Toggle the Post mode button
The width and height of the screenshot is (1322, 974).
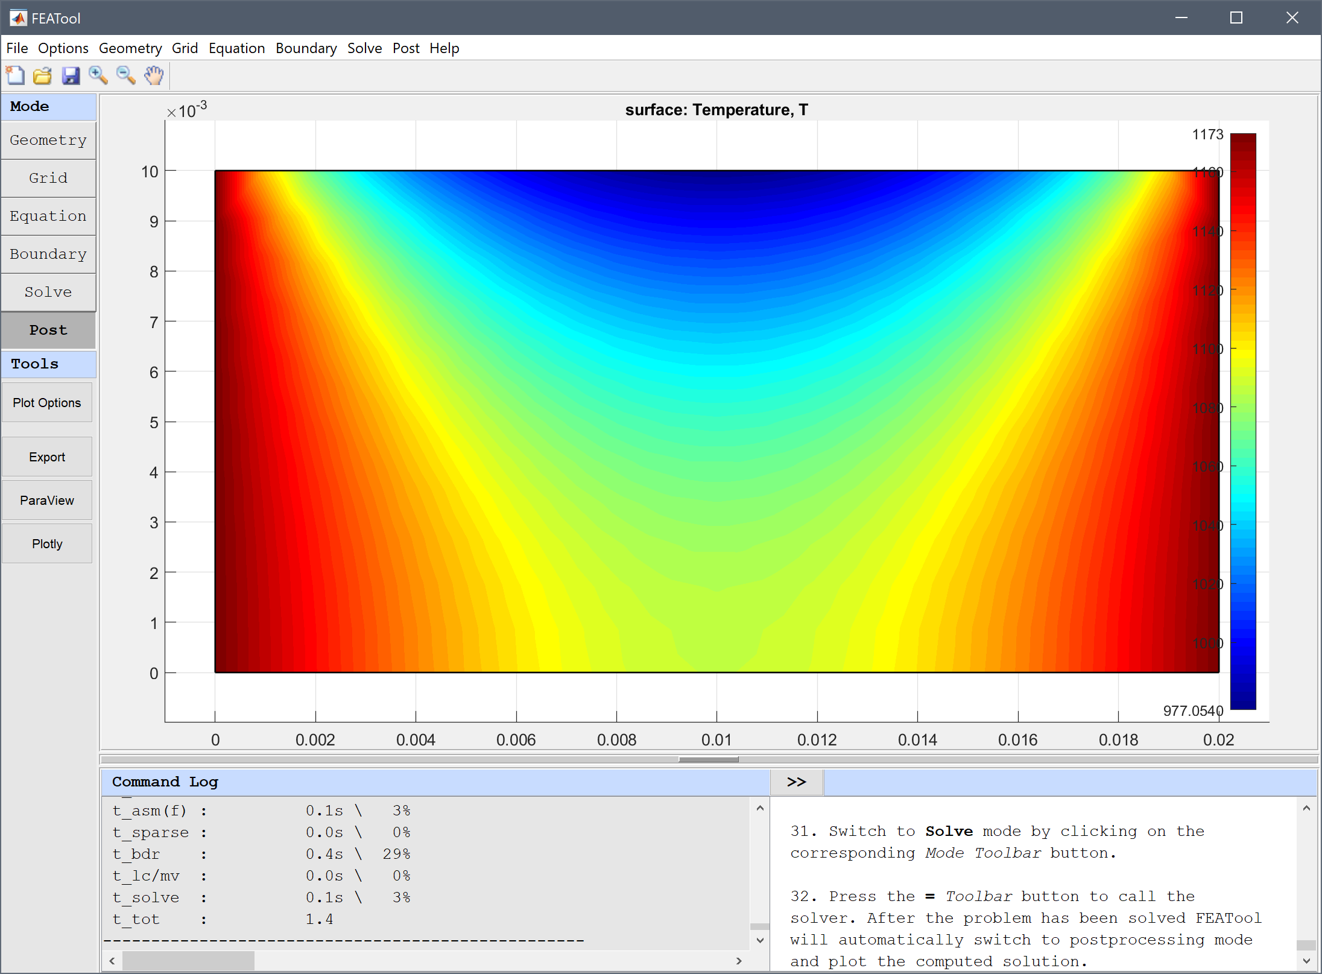point(48,330)
